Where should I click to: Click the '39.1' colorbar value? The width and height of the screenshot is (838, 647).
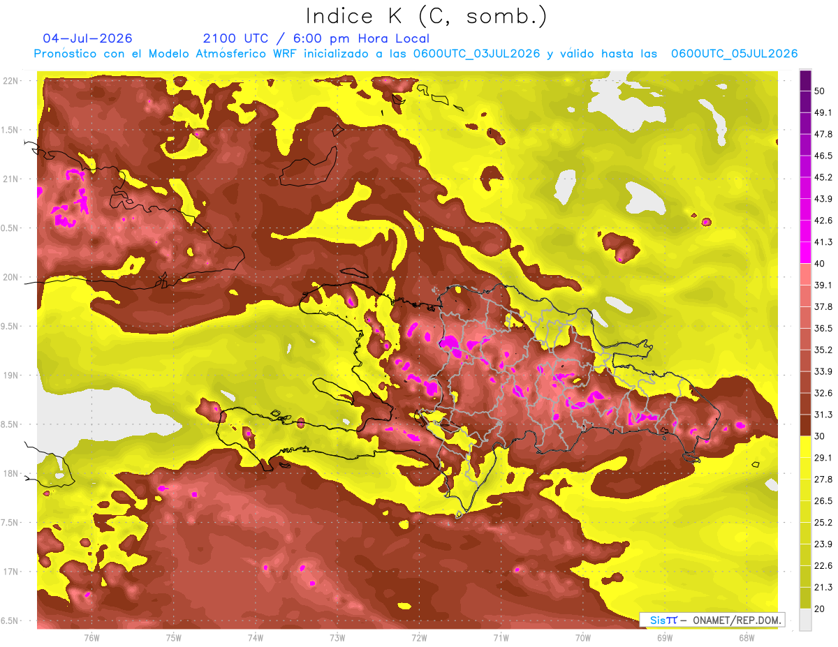(823, 285)
